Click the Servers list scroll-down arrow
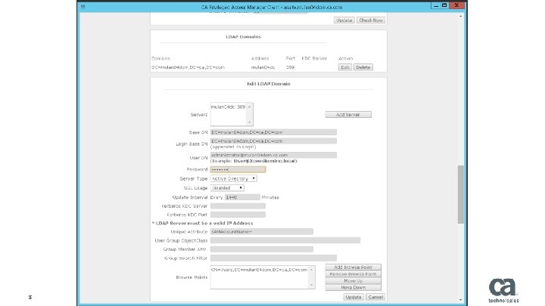The width and height of the screenshot is (545, 306). pos(249,122)
